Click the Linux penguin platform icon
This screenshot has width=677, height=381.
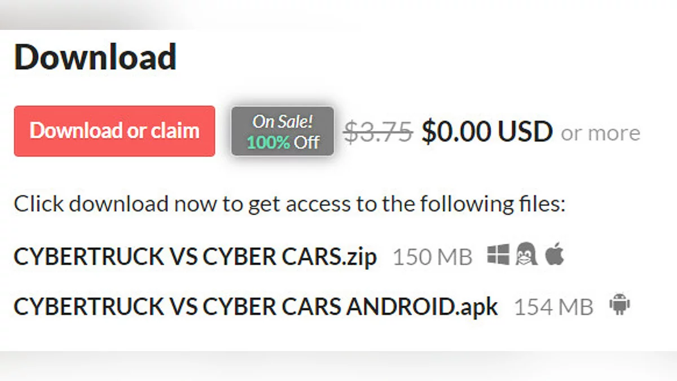tap(526, 256)
